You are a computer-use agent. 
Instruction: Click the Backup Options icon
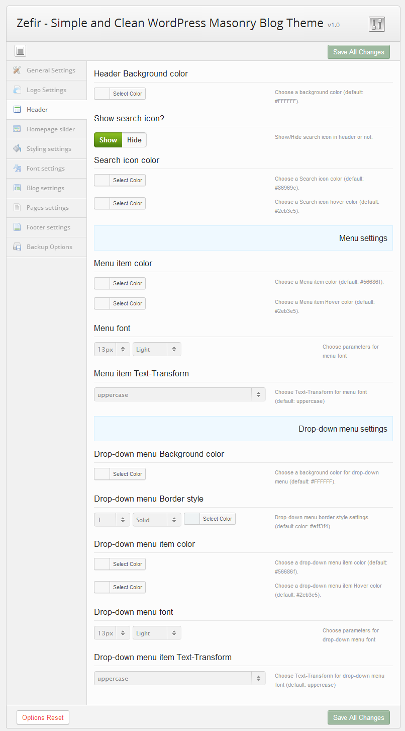point(17,247)
